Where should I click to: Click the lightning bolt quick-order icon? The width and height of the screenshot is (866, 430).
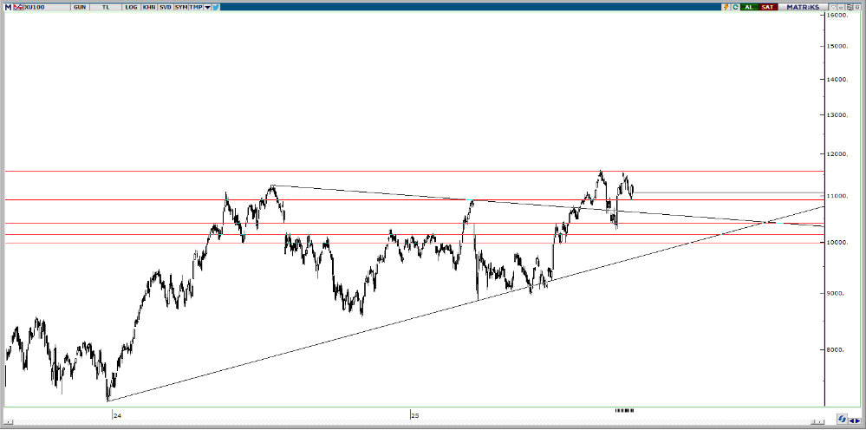click(725, 7)
